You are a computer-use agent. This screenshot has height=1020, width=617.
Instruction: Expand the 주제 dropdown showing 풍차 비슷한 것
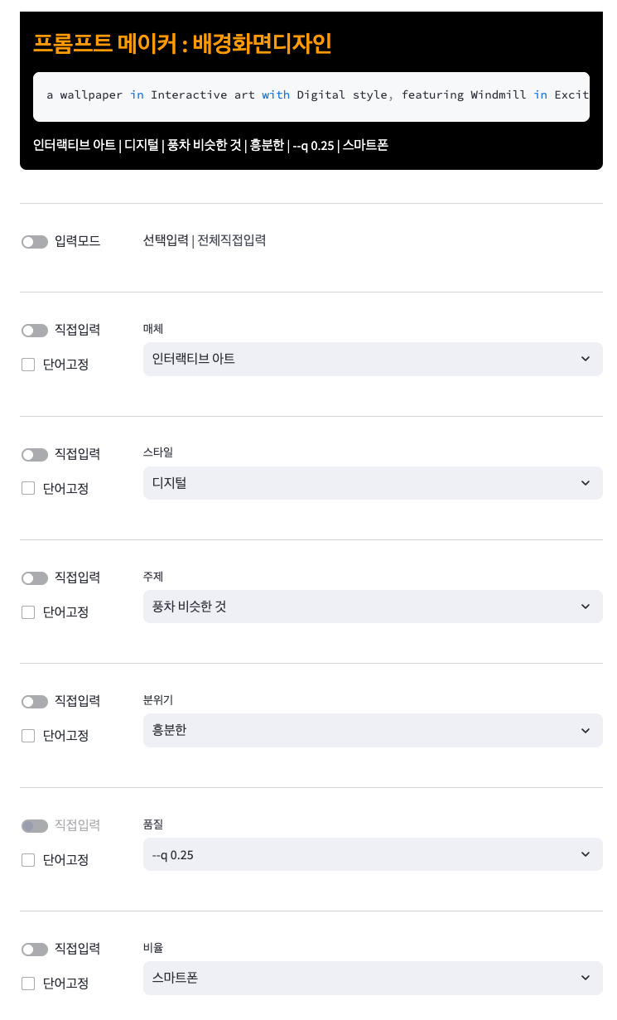click(373, 607)
